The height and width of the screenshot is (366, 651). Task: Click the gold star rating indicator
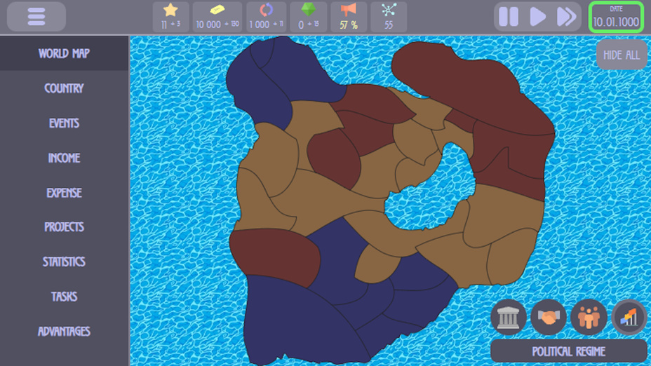pyautogui.click(x=170, y=17)
